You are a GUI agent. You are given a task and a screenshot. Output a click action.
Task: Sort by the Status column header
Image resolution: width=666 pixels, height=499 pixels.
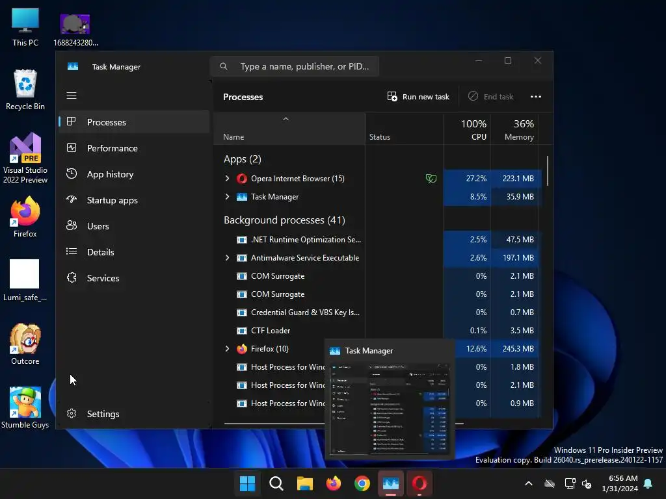[x=404, y=129]
